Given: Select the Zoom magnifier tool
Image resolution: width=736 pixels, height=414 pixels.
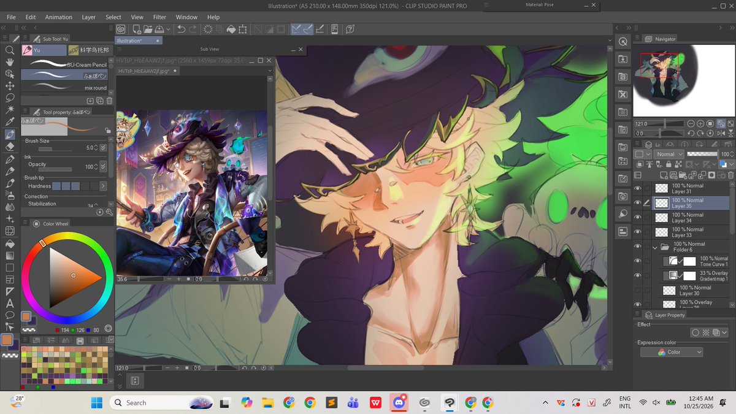Looking at the screenshot, I should pyautogui.click(x=10, y=50).
